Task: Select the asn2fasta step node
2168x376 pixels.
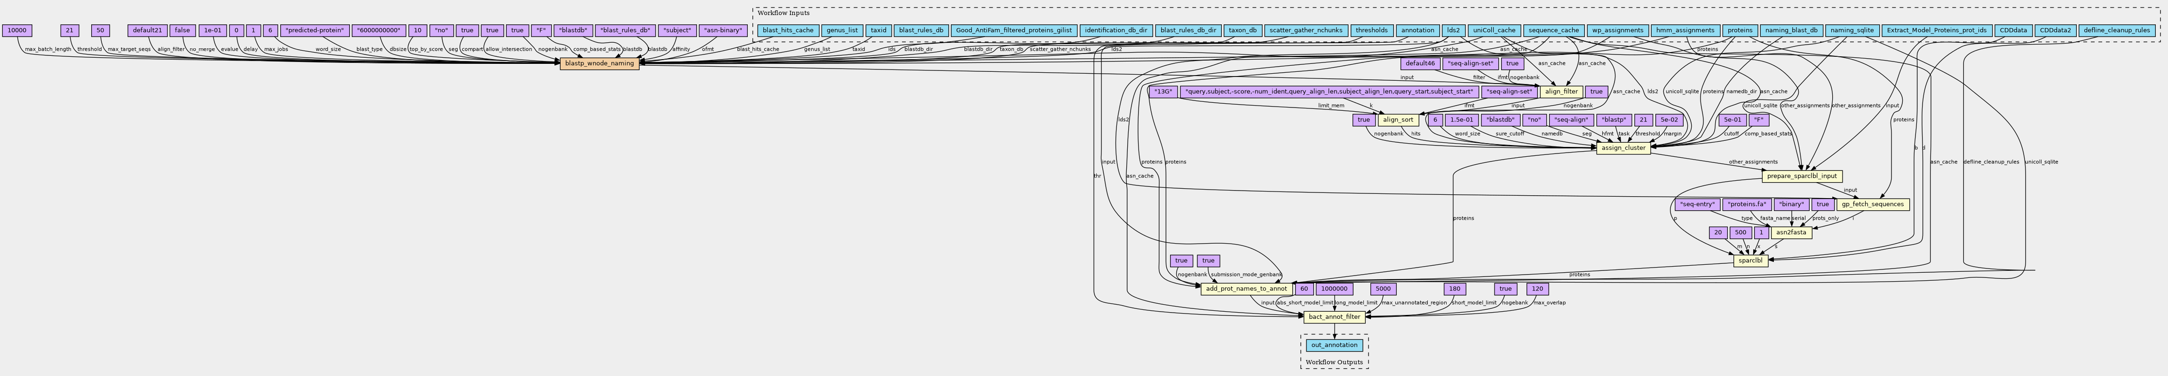Action: coord(1791,232)
